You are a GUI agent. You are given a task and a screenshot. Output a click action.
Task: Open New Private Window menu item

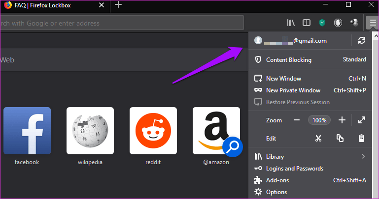[x=310, y=90]
